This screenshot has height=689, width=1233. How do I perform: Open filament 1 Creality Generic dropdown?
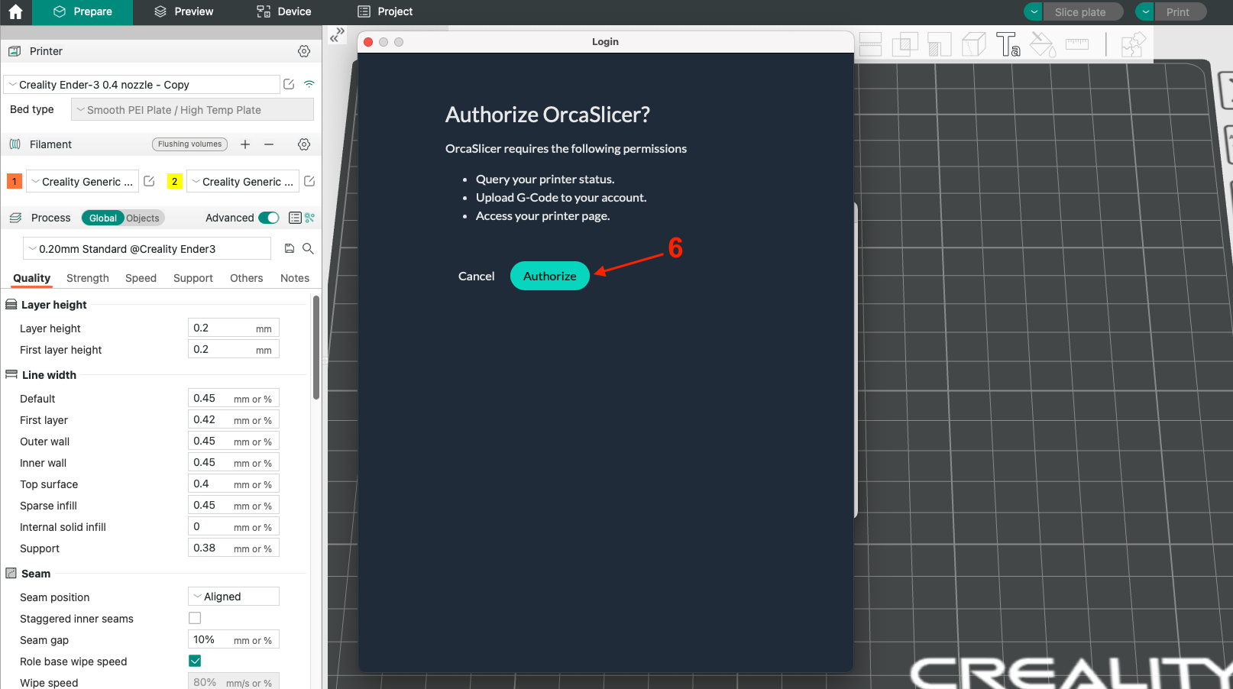(83, 181)
